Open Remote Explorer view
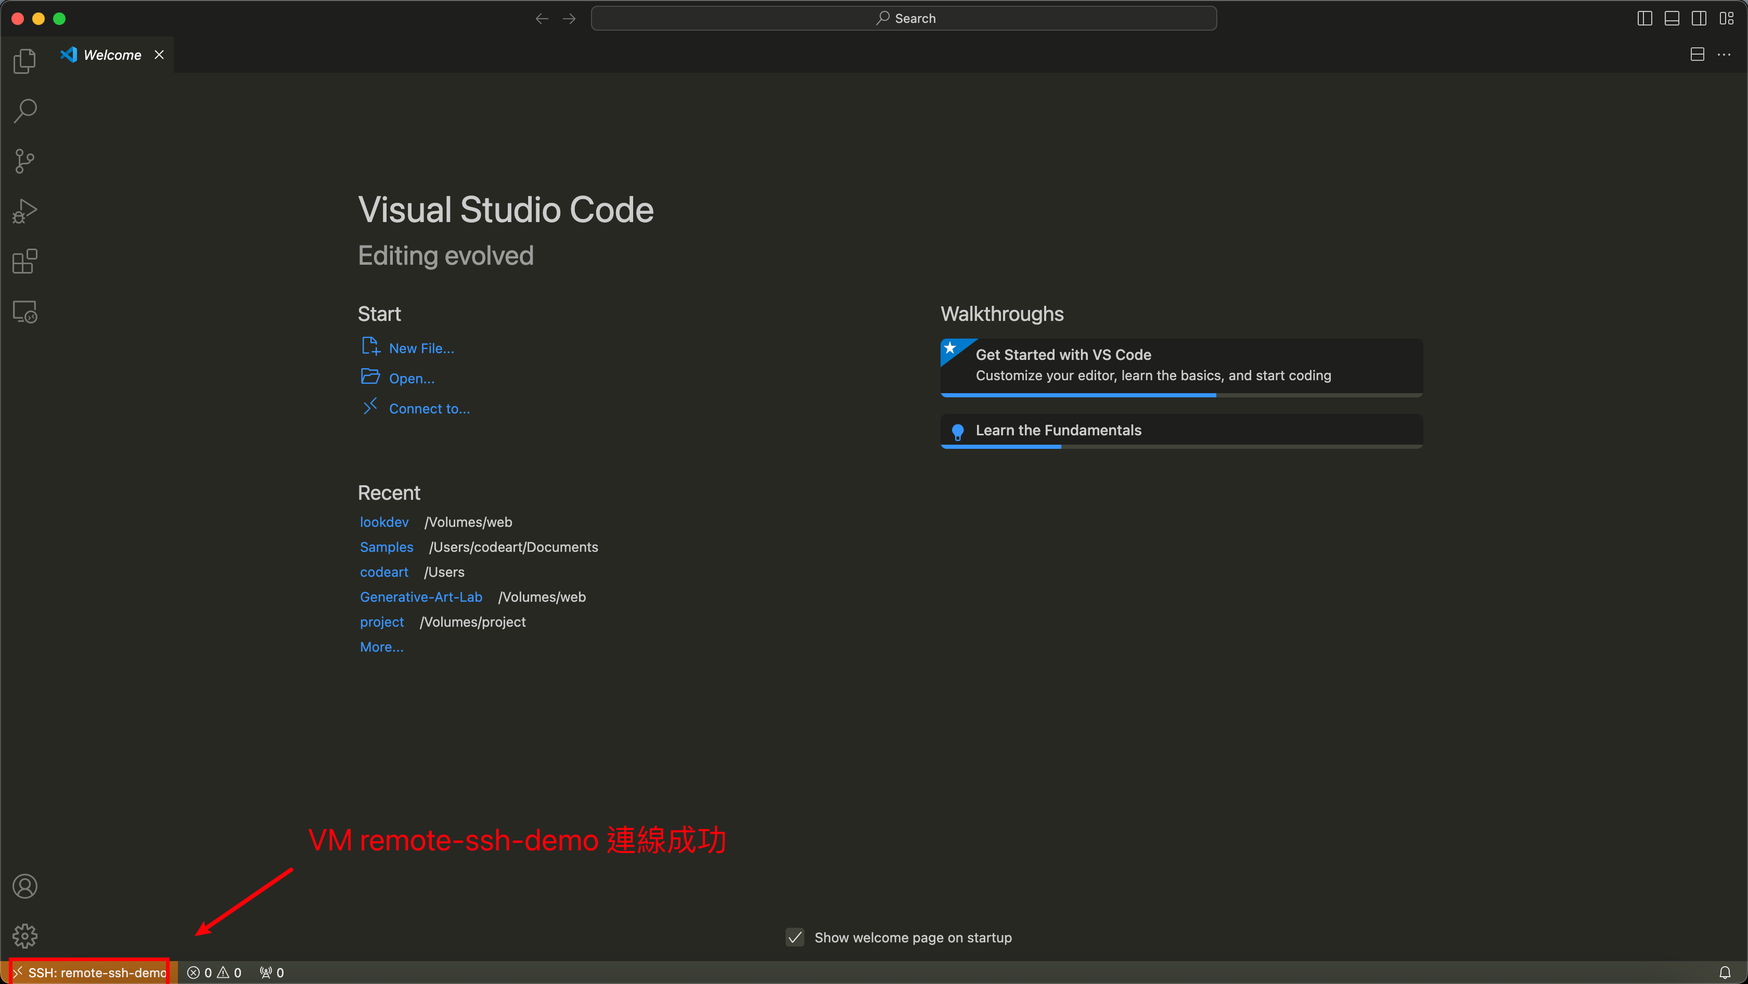The height and width of the screenshot is (984, 1748). click(x=24, y=312)
